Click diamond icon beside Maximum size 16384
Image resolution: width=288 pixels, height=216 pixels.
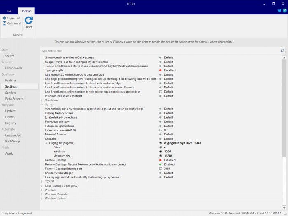[161, 156]
